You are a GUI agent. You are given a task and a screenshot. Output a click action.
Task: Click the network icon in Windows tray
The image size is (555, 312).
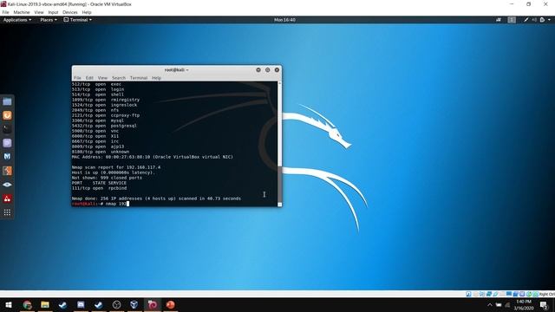tap(507, 305)
